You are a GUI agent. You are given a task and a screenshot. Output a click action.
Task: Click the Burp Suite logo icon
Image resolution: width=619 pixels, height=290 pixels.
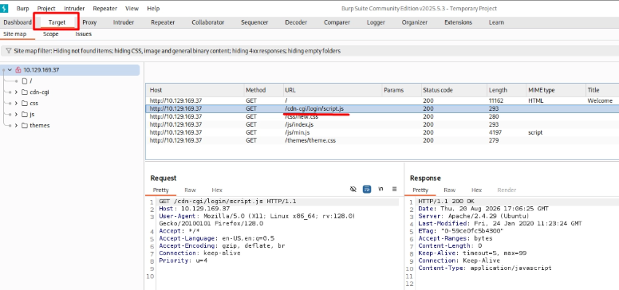point(4,8)
